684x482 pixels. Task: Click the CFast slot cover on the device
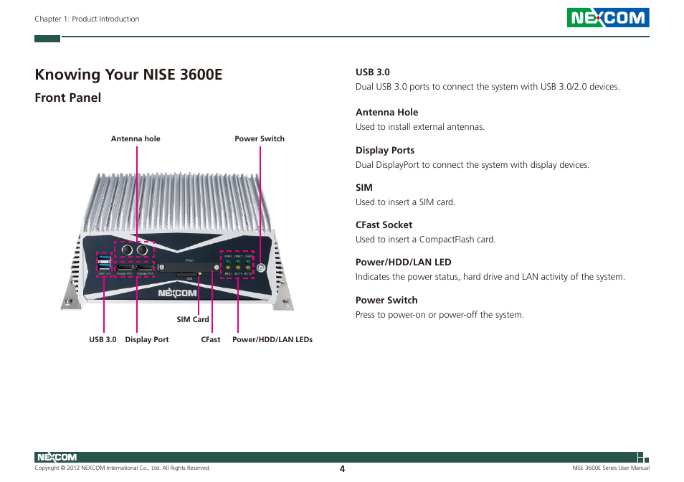tap(189, 267)
